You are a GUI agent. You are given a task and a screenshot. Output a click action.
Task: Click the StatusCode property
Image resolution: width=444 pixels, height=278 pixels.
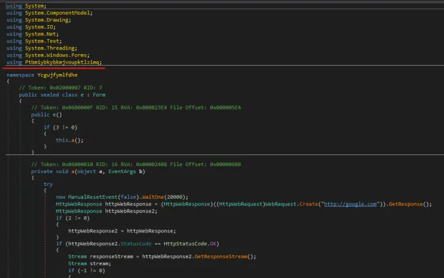click(136, 244)
